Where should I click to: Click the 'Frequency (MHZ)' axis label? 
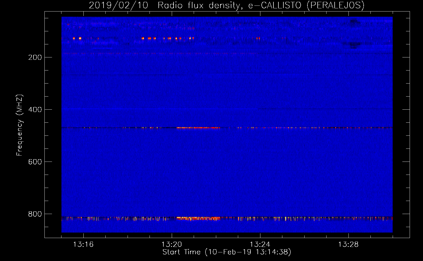(20, 125)
